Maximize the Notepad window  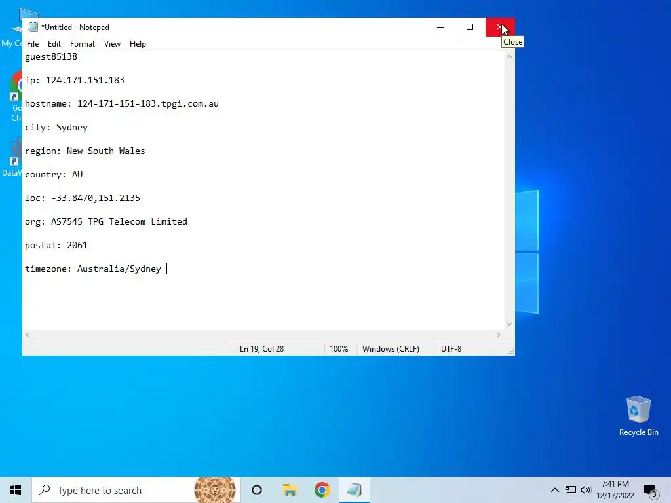tap(470, 27)
